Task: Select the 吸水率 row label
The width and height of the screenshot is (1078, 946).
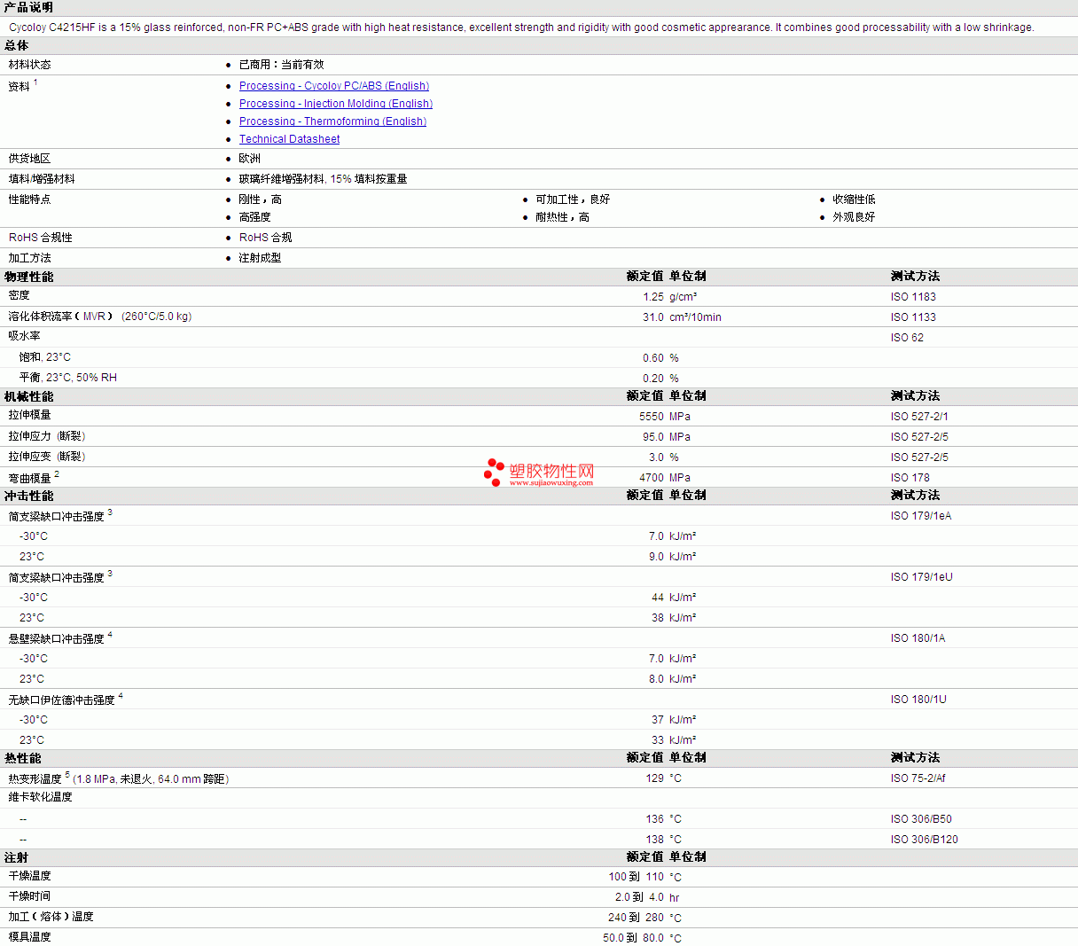Action: (x=25, y=336)
